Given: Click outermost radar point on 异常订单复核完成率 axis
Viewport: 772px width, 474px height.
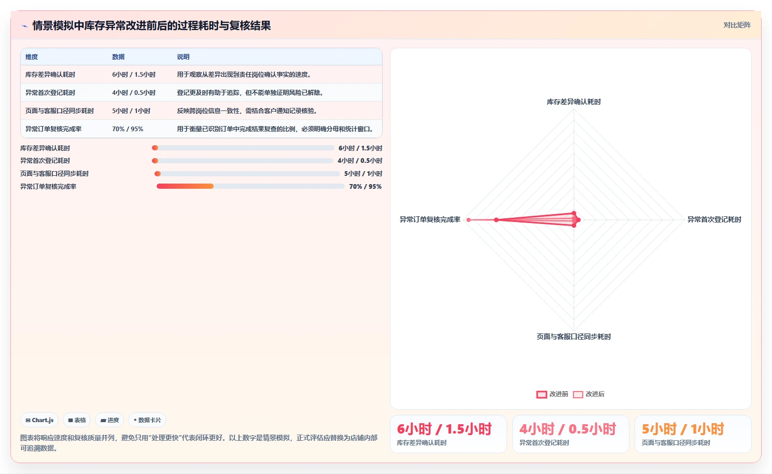Looking at the screenshot, I should [x=469, y=220].
